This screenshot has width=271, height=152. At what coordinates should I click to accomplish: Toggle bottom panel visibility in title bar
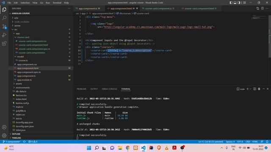pyautogui.click(x=235, y=3)
